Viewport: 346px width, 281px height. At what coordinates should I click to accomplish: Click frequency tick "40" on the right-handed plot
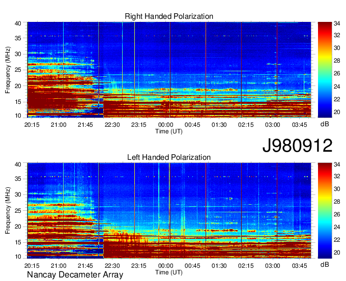18,23
